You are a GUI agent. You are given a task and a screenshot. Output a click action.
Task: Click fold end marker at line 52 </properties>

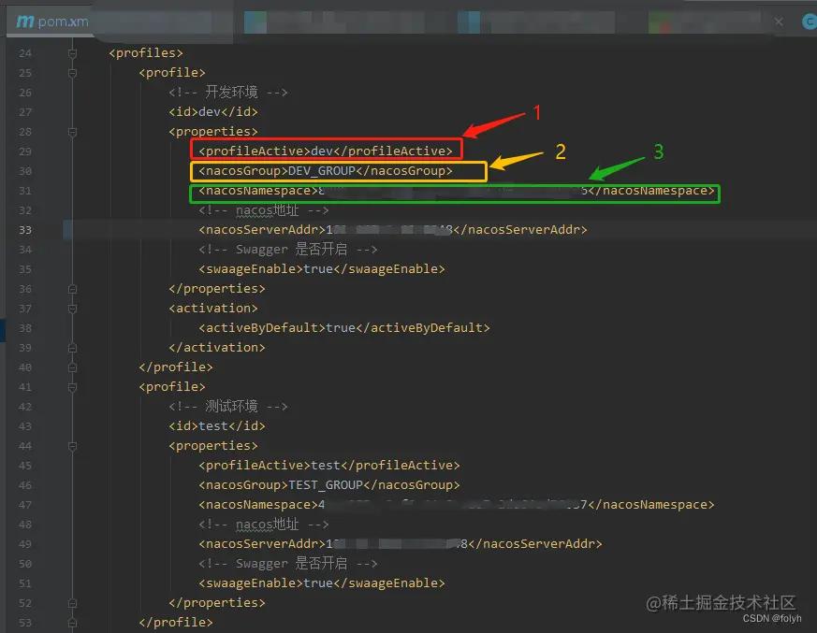[x=72, y=603]
